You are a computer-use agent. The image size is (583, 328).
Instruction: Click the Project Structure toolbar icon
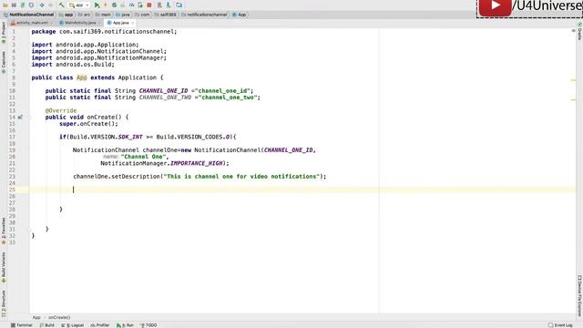pyautogui.click(x=179, y=5)
